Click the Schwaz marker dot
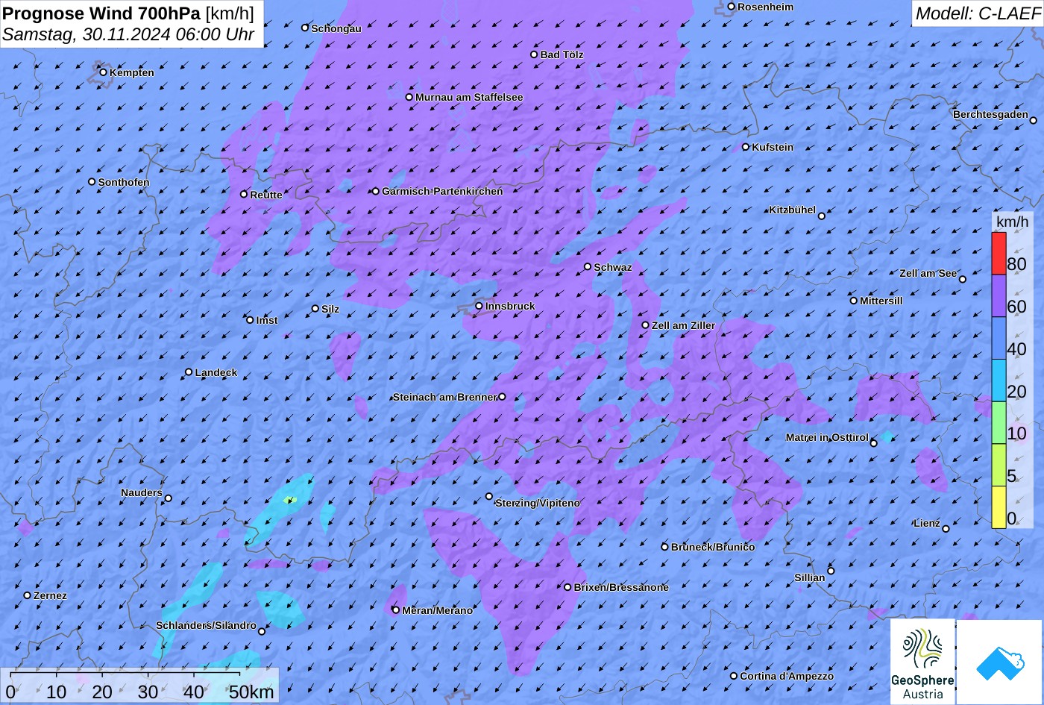 pyautogui.click(x=588, y=266)
